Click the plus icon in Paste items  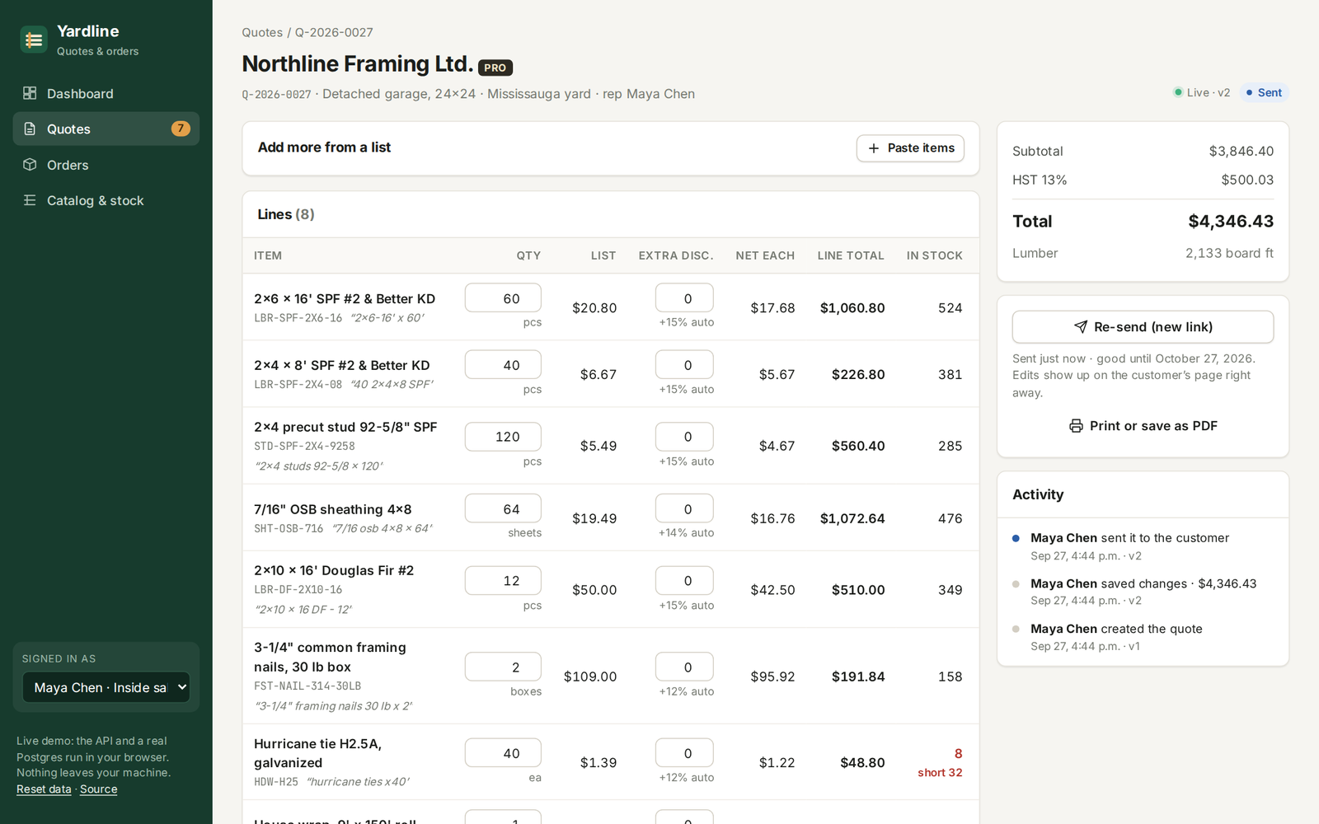coord(874,148)
